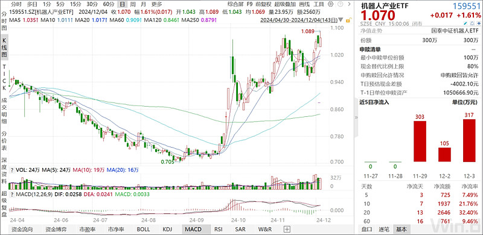Click the add indicator plus icon
The width and height of the screenshot is (483, 235).
287,229
